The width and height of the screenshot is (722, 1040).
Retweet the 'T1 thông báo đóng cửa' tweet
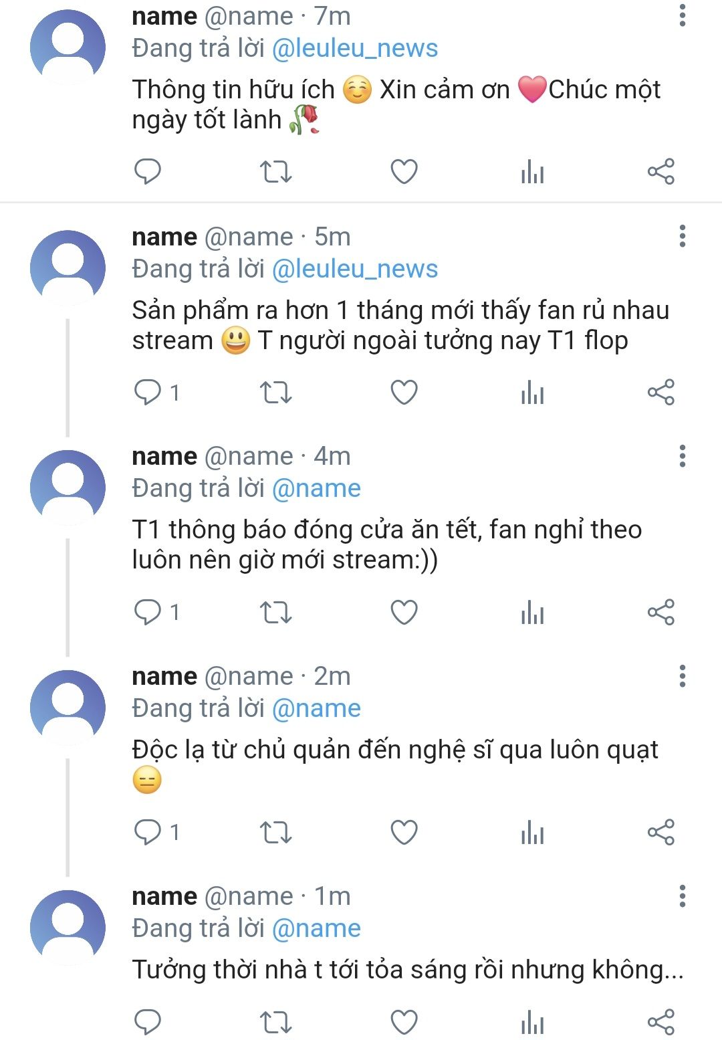[x=275, y=612]
